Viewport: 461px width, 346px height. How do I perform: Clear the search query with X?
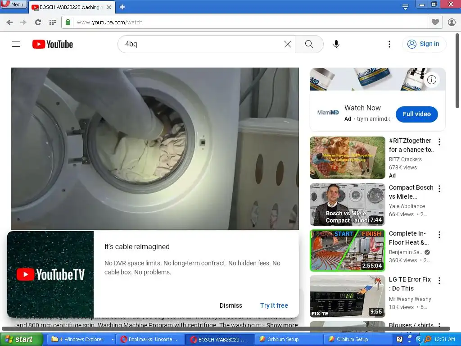[288, 44]
